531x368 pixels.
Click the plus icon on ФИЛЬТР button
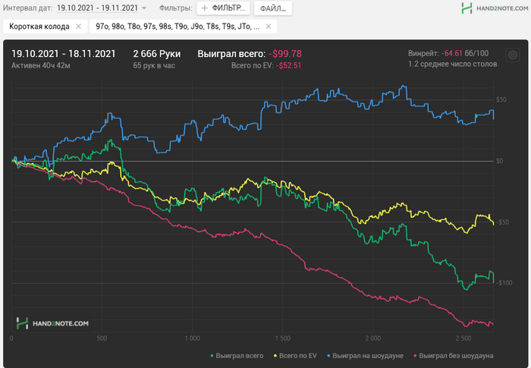click(x=205, y=8)
